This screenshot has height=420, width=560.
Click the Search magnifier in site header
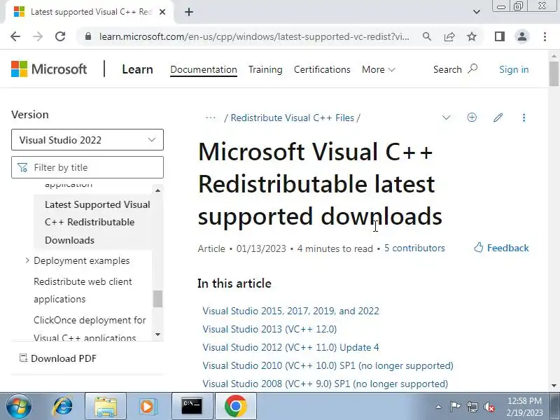click(472, 69)
